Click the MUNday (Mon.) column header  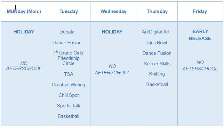point(24,11)
